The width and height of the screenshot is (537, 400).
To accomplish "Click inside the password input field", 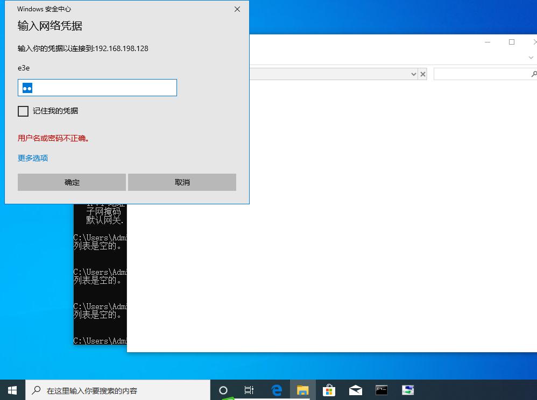I will click(97, 87).
